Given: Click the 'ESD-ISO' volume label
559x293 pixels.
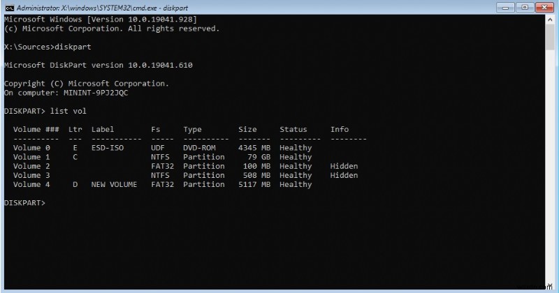Looking at the screenshot, I should click(x=108, y=148).
